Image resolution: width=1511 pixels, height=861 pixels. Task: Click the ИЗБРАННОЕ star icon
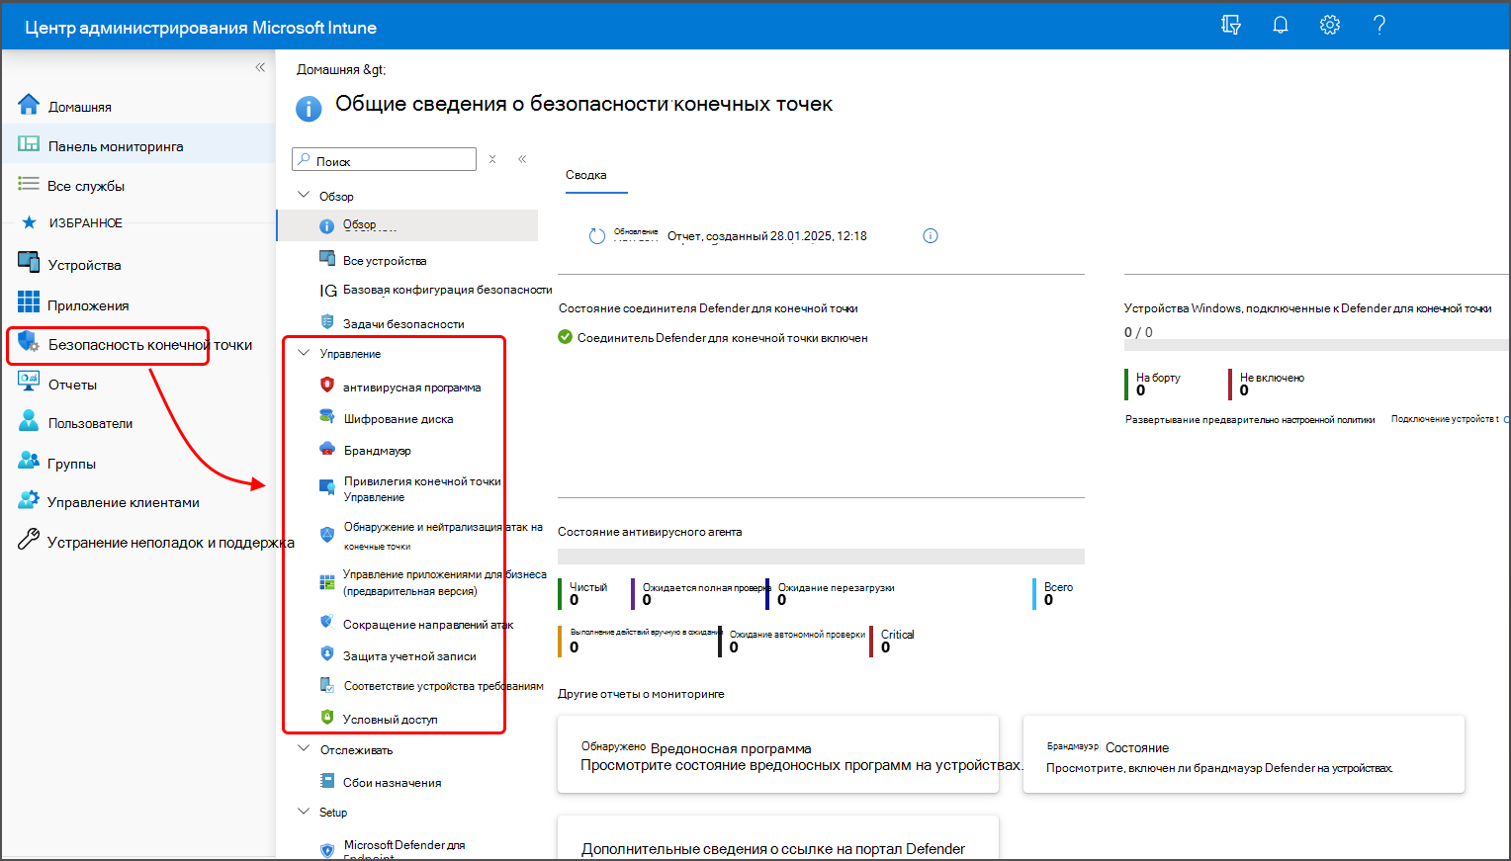click(29, 222)
